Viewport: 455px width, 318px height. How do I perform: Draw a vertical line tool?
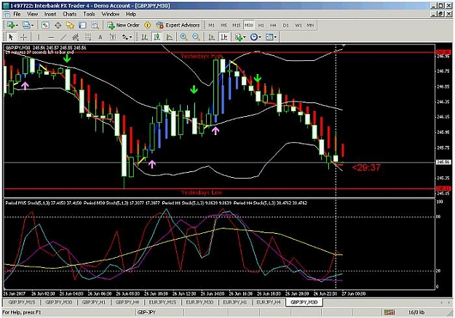coord(39,37)
